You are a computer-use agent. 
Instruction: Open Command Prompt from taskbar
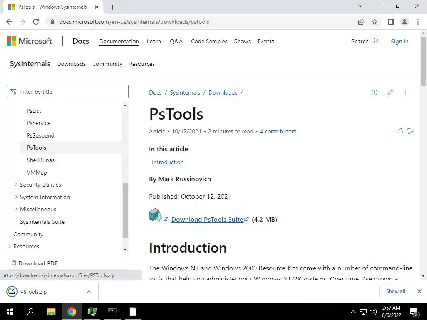[112, 312]
